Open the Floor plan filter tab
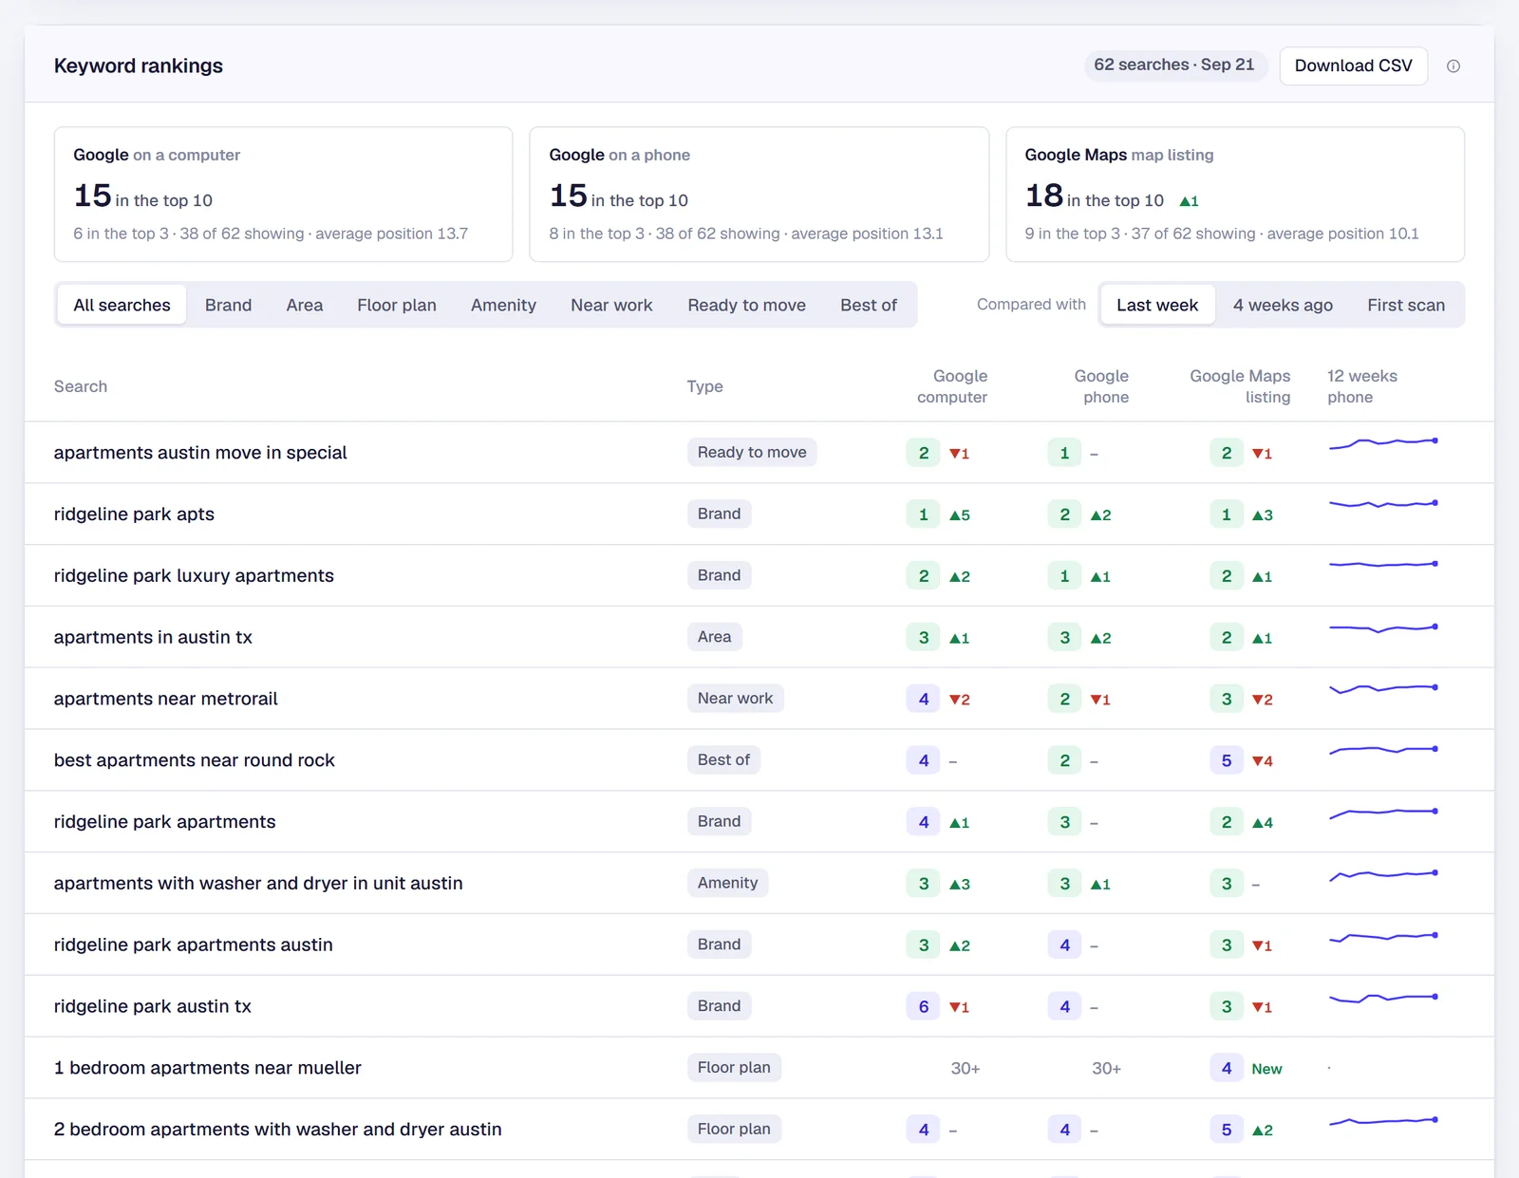The width and height of the screenshot is (1519, 1178). 397,305
